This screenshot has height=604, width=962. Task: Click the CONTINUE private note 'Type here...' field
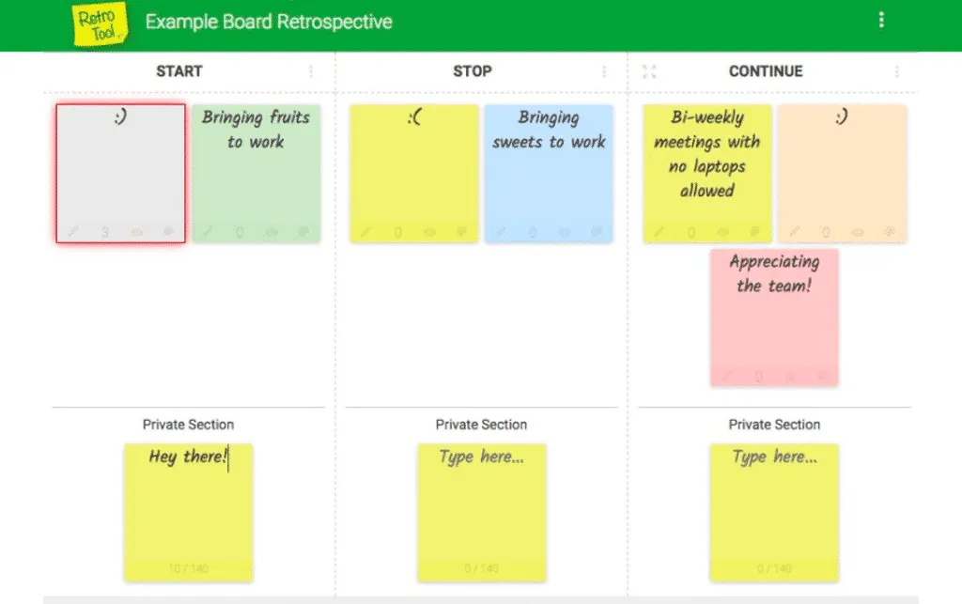pyautogui.click(x=774, y=513)
